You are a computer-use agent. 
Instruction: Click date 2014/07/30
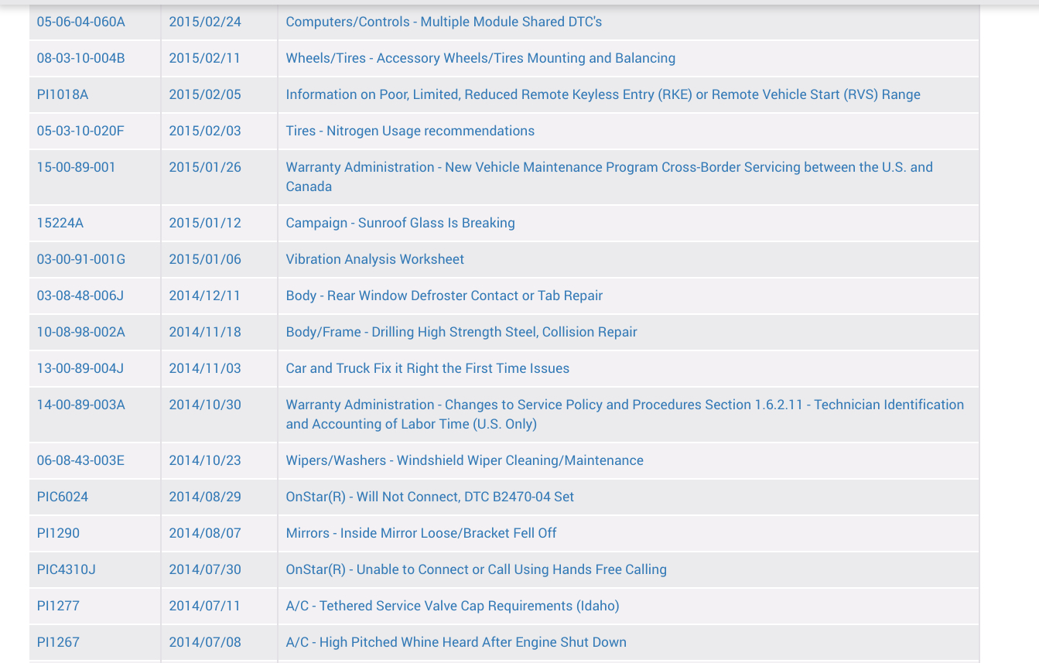[205, 569]
